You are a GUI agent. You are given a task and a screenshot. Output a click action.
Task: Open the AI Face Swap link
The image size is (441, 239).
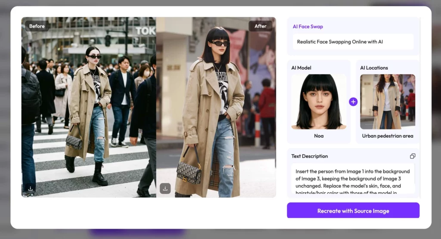(307, 26)
